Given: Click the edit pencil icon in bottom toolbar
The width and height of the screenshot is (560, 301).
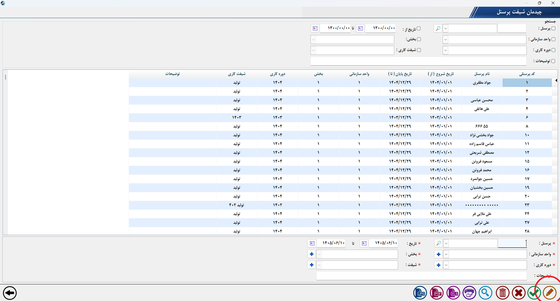Looking at the screenshot, I should pyautogui.click(x=550, y=293).
